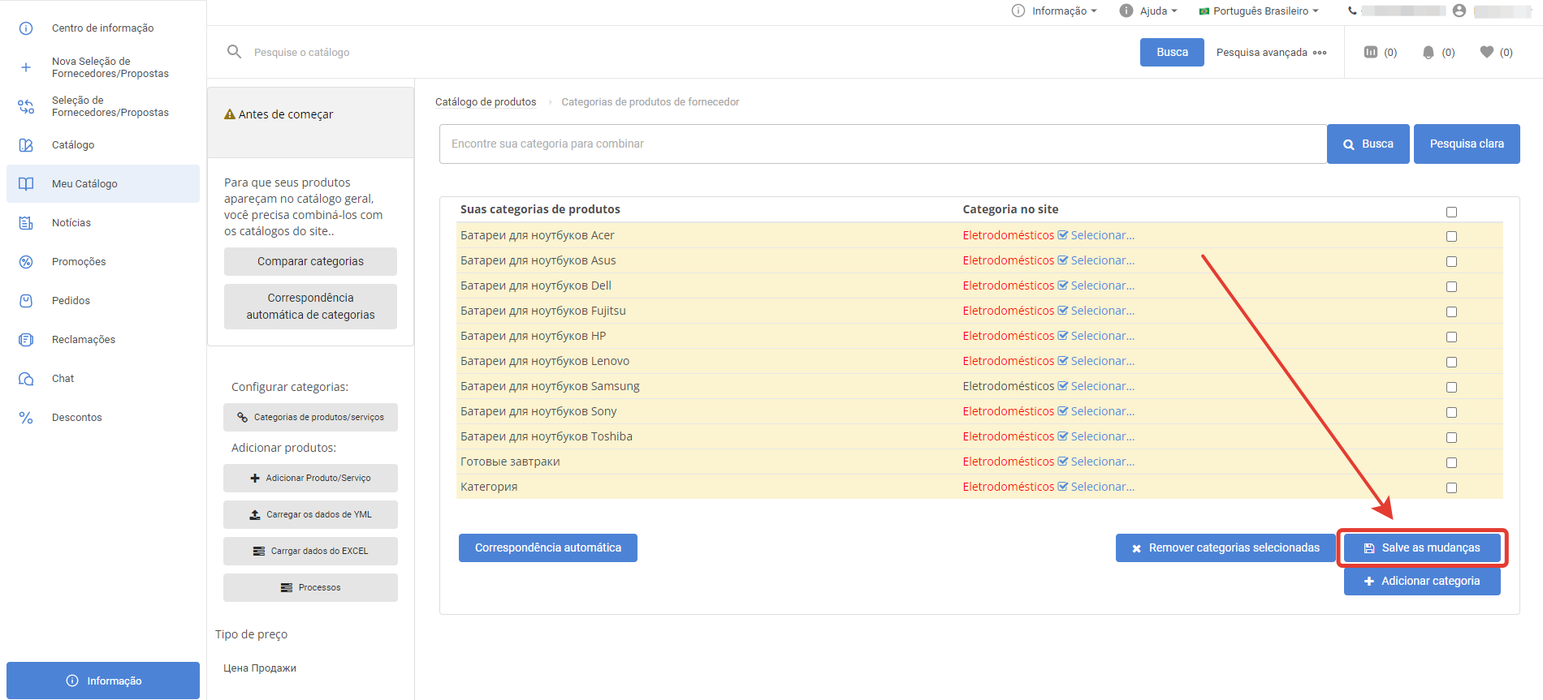This screenshot has width=1543, height=700.
Task: Click the user account avatar icon
Action: coord(1459,11)
